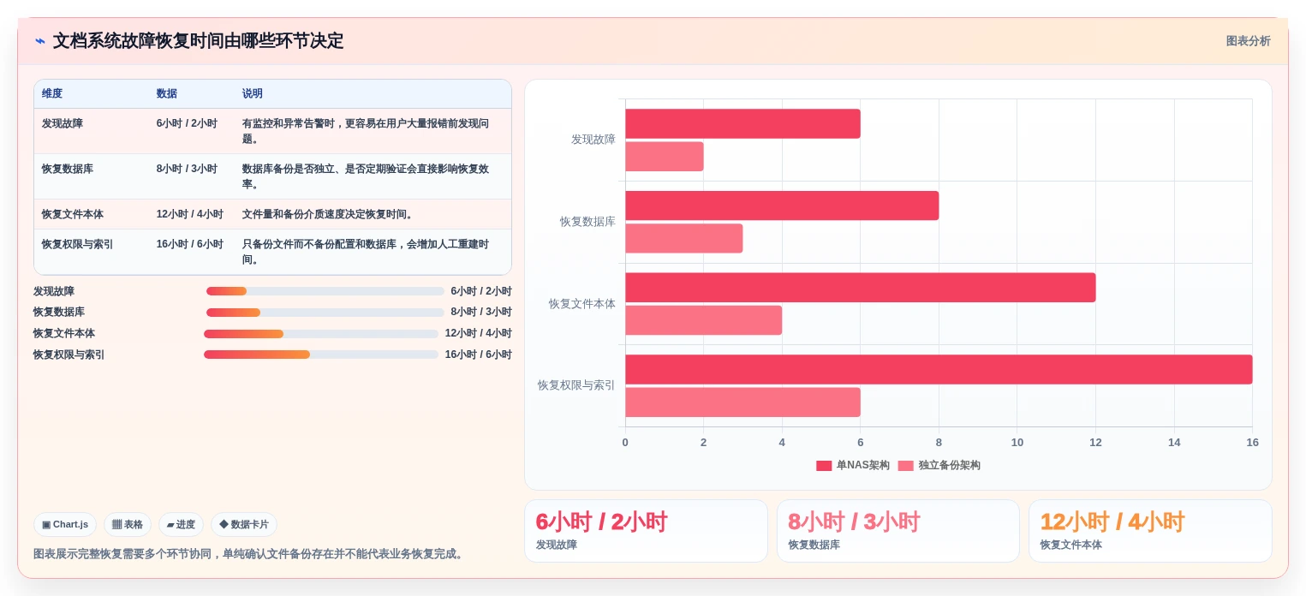The height and width of the screenshot is (596, 1306).
Task: Click the 发现故障 独立备份架构 chart bar
Action: coord(665,157)
